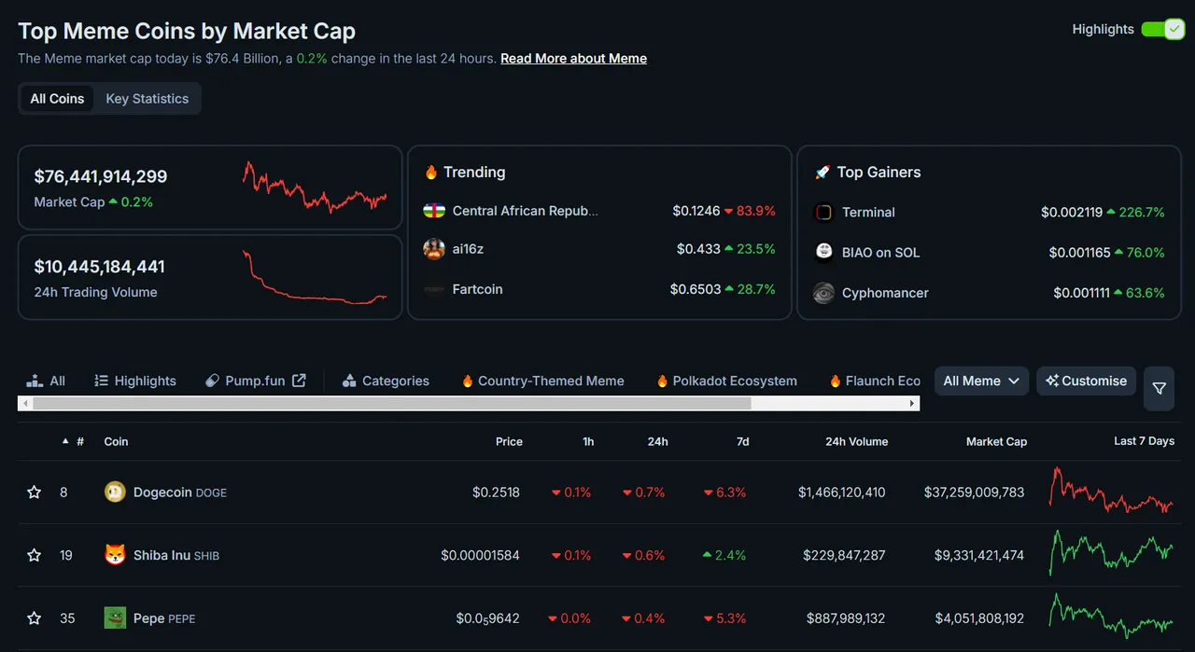Select the All filter tab
The height and width of the screenshot is (652, 1195).
point(46,381)
